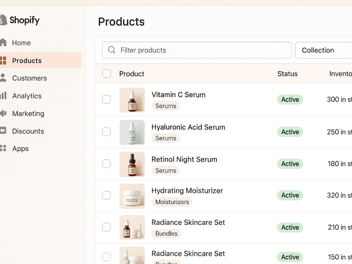Open the Hyaluronic Acid Serum thumbnail
Screen dimensions: 352x264
[x=132, y=132]
